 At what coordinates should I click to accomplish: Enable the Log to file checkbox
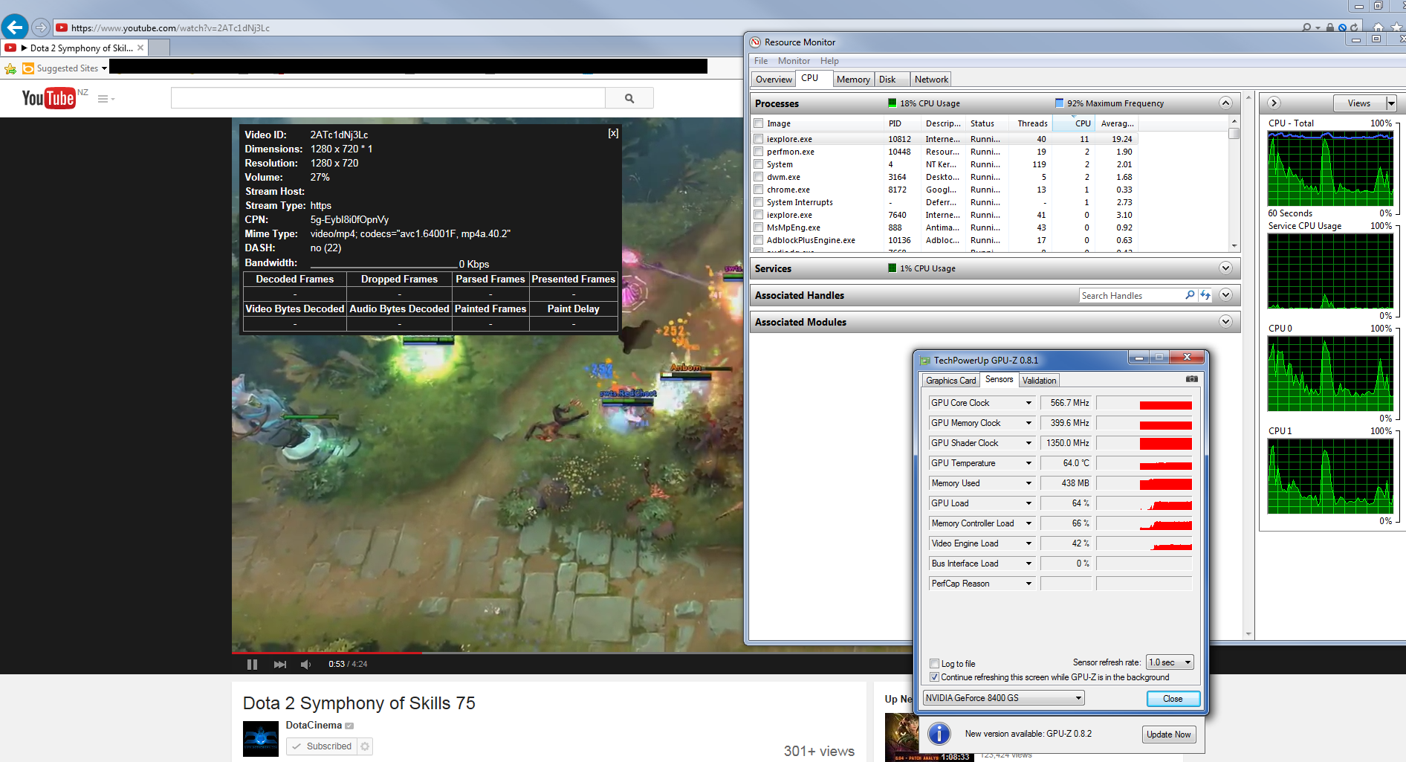935,664
